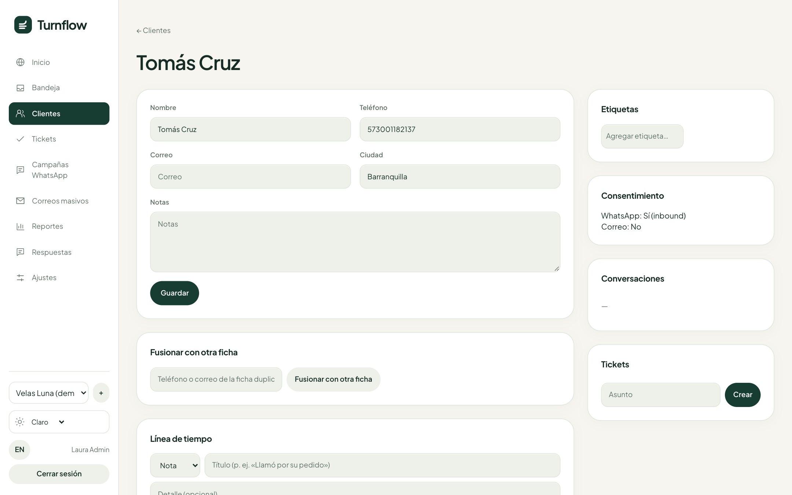Navigate to Correos masivos

(59, 201)
